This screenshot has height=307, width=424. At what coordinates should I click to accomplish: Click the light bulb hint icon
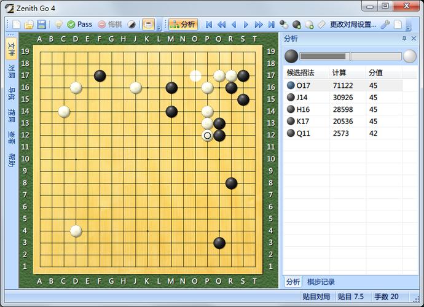[58, 25]
